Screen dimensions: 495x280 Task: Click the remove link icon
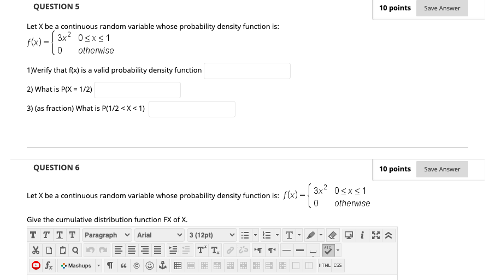243,251
